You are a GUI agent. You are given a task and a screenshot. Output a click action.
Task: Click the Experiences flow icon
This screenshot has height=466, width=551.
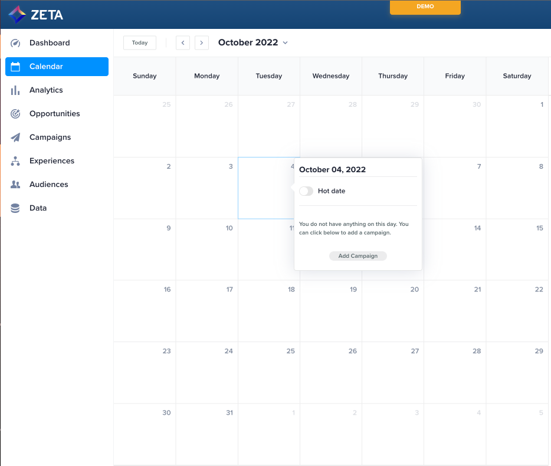pyautogui.click(x=15, y=161)
